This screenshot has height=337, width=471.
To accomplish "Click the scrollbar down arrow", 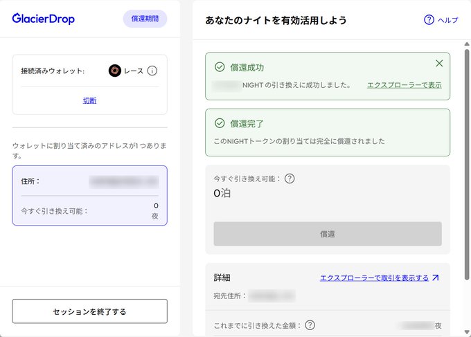I will 467,332.
